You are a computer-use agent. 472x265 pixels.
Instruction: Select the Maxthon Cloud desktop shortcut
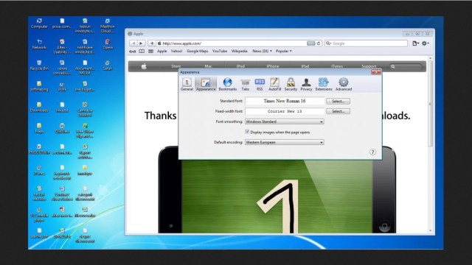[x=108, y=26]
